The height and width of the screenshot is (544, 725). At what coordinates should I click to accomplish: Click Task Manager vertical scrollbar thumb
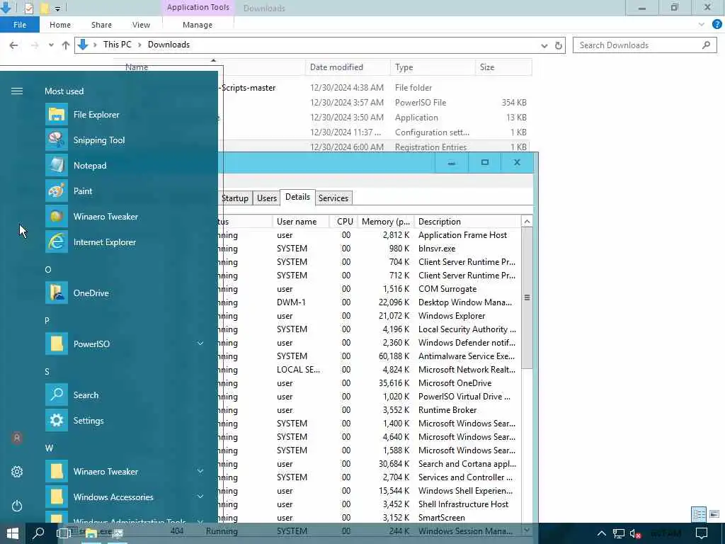point(527,297)
